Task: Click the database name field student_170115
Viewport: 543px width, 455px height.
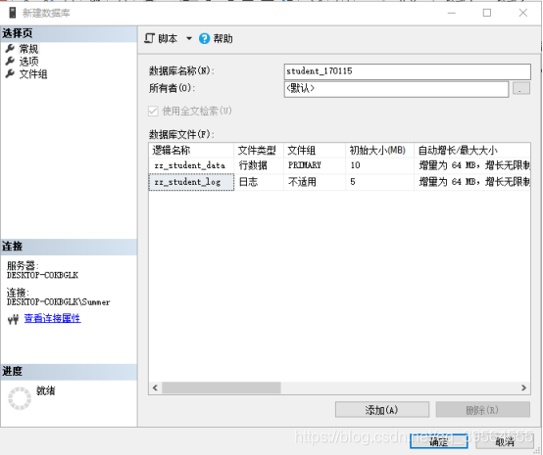Action: [408, 71]
